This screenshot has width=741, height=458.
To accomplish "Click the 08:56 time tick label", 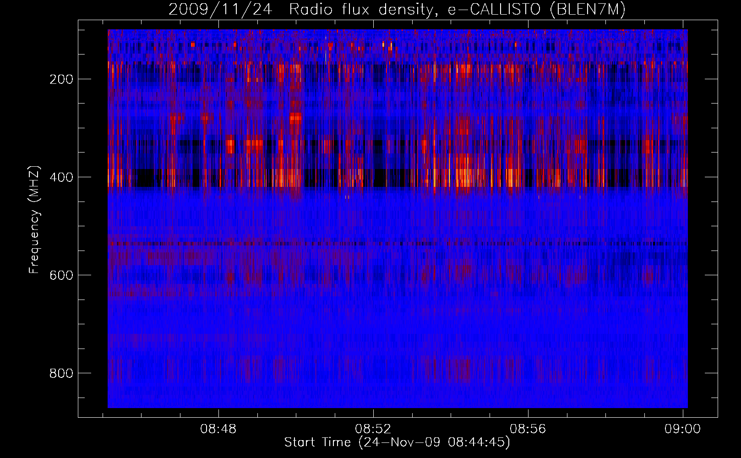I will tap(528, 429).
